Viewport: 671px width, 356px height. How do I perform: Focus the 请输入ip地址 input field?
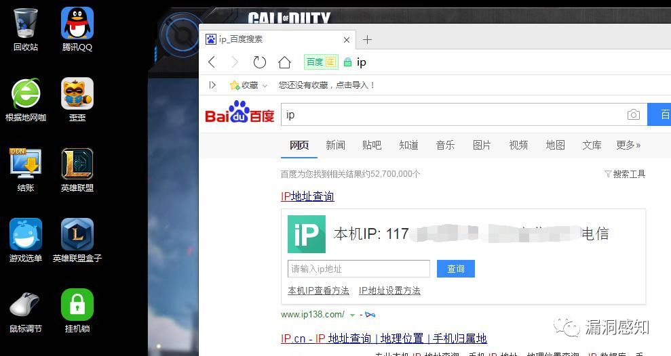(x=359, y=269)
